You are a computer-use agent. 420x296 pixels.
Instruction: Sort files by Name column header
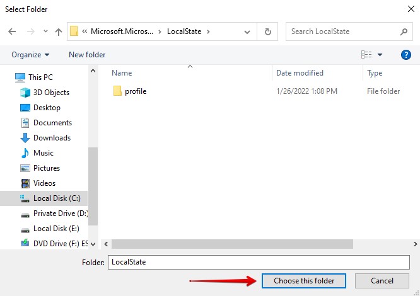122,73
